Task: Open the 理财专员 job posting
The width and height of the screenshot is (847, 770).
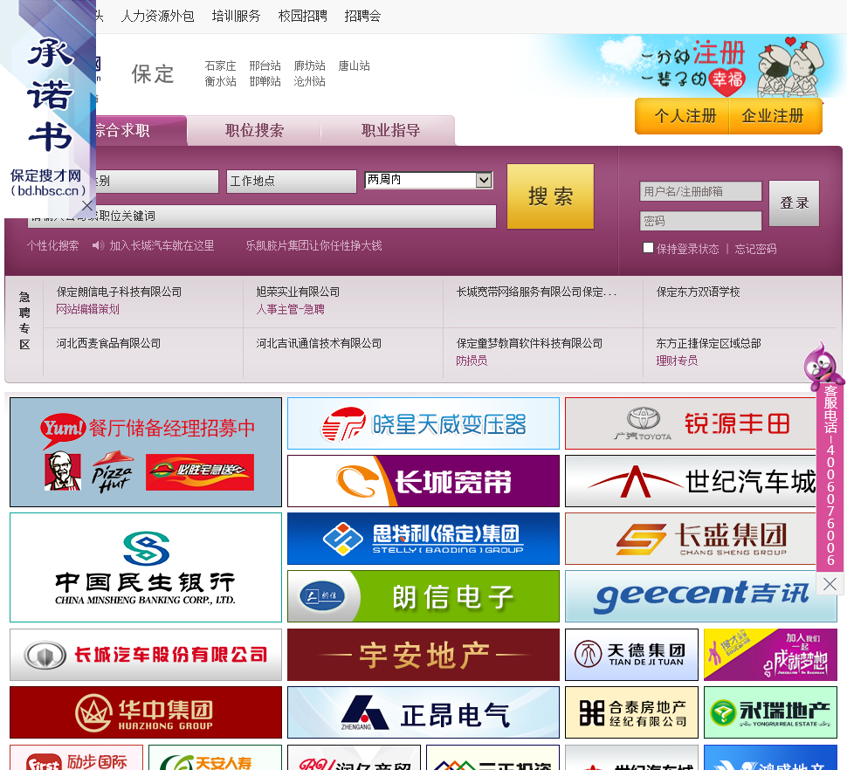Action: 677,361
